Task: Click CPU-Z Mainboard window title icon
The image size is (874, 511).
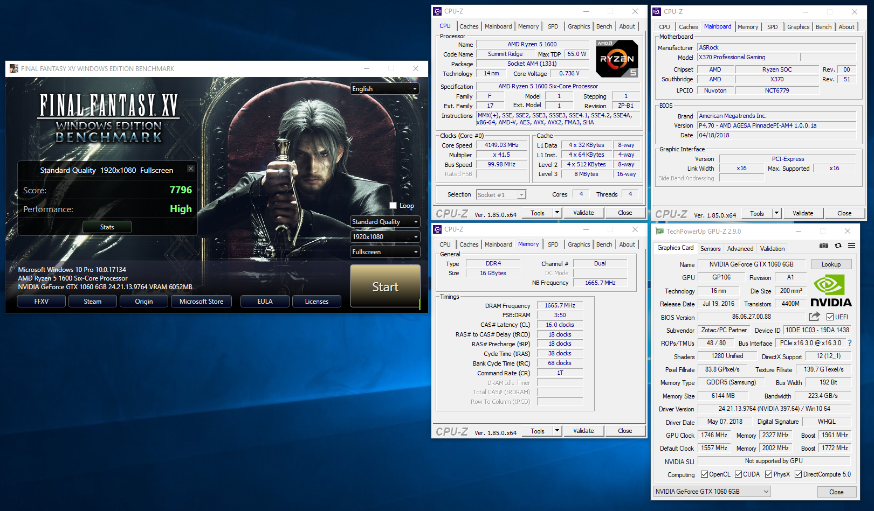Action: click(657, 11)
